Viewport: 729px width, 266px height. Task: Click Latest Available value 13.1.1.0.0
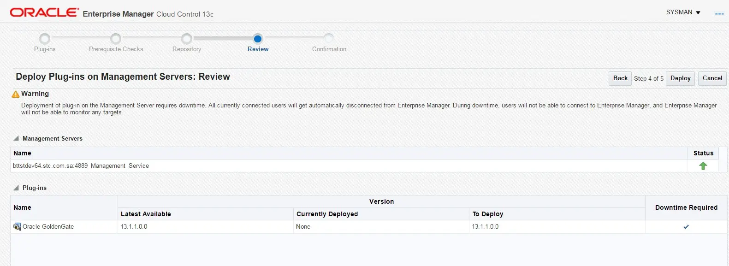pyautogui.click(x=134, y=227)
